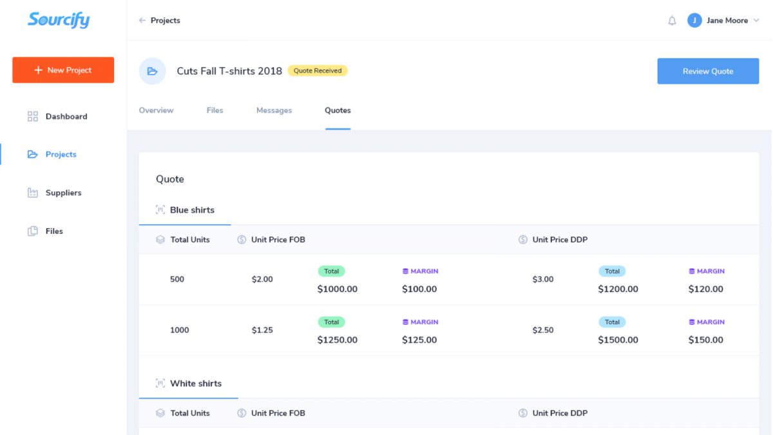
Task: Switch to the Overview tab
Action: point(156,110)
